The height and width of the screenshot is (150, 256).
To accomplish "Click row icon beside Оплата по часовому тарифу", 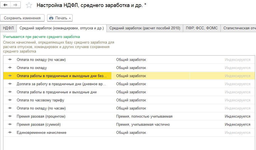I will [10, 100].
